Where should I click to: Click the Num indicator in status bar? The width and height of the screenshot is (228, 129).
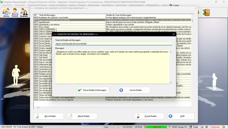(x=106, y=127)
